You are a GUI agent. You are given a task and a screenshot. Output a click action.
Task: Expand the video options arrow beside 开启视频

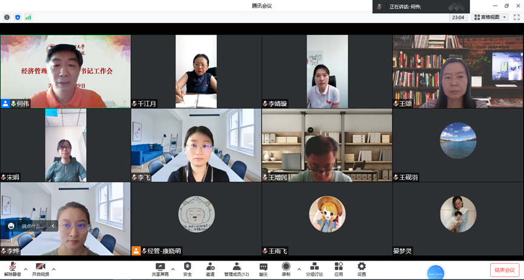pos(54,269)
